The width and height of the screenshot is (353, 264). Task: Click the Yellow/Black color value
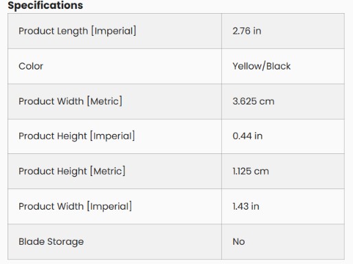(262, 66)
